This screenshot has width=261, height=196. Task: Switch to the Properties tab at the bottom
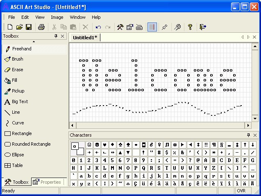(48, 182)
